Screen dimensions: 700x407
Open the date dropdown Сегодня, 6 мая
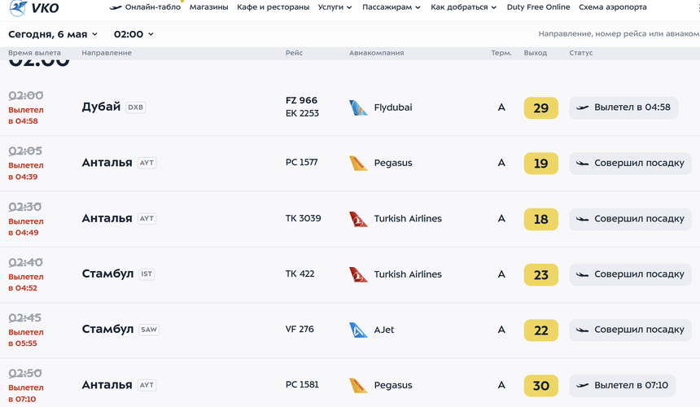[x=53, y=34]
